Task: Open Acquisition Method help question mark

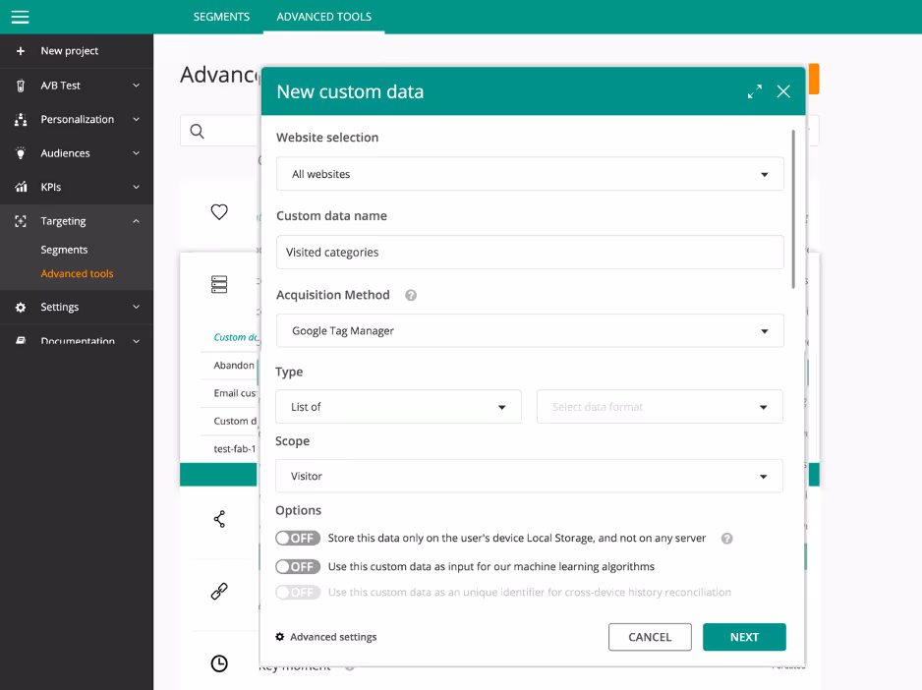Action: coord(411,295)
